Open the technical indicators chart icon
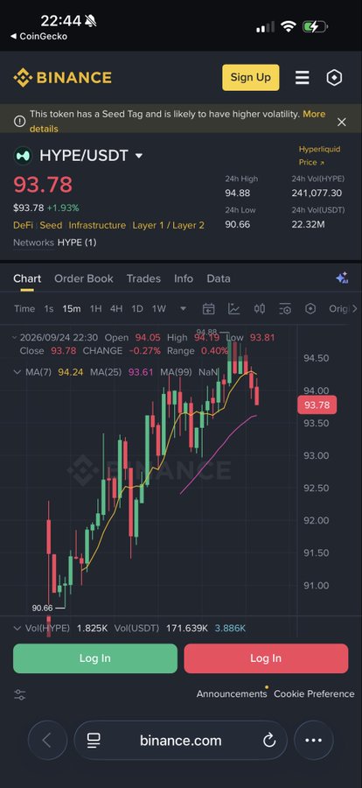The width and height of the screenshot is (362, 788). click(234, 308)
